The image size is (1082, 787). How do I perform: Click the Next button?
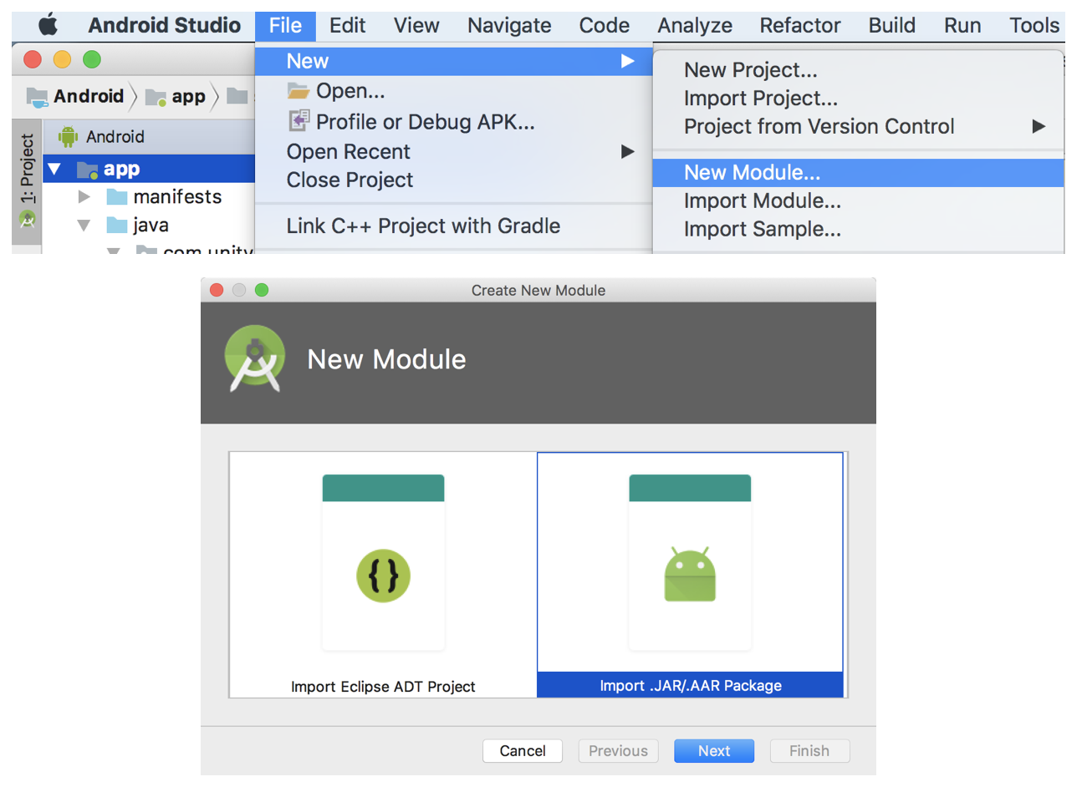click(x=714, y=751)
